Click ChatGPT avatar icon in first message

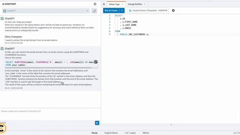[2, 18]
